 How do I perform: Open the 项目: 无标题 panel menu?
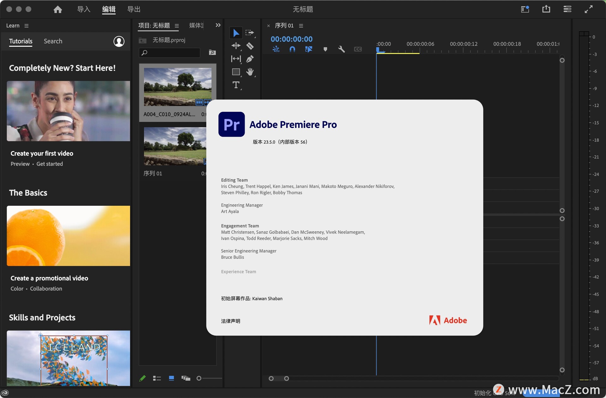click(x=176, y=26)
